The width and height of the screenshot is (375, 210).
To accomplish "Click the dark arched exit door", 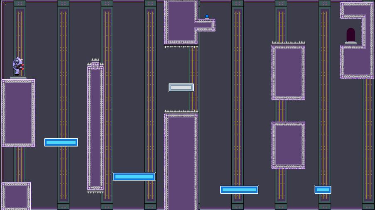I will [x=350, y=35].
